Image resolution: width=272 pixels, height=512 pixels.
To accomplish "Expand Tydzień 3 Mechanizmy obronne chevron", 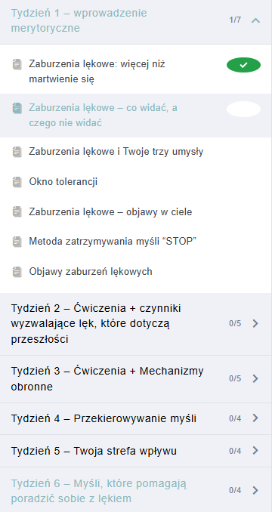I will pos(255,378).
